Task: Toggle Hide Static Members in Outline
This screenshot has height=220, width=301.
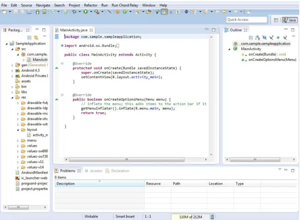Action: (271, 38)
